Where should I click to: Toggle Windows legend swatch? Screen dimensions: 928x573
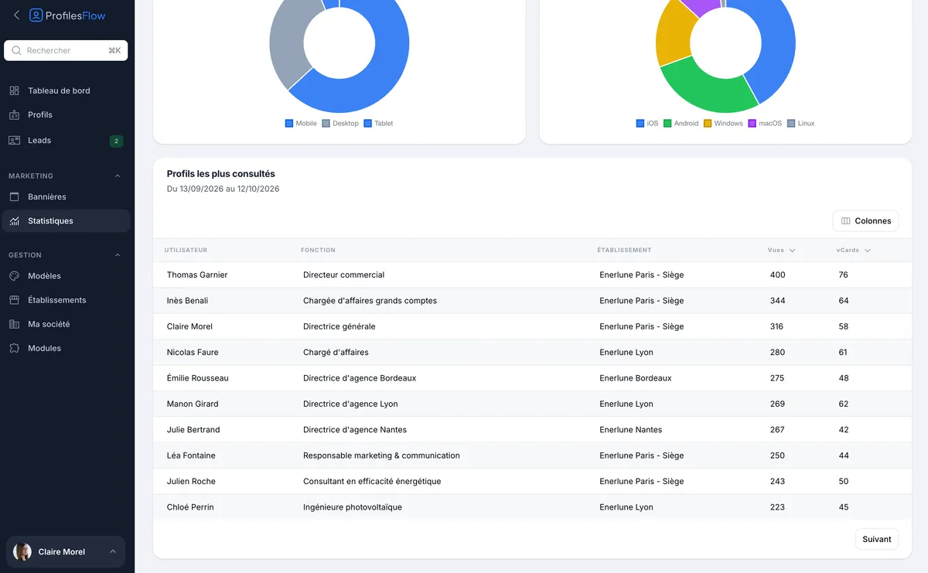[708, 124]
